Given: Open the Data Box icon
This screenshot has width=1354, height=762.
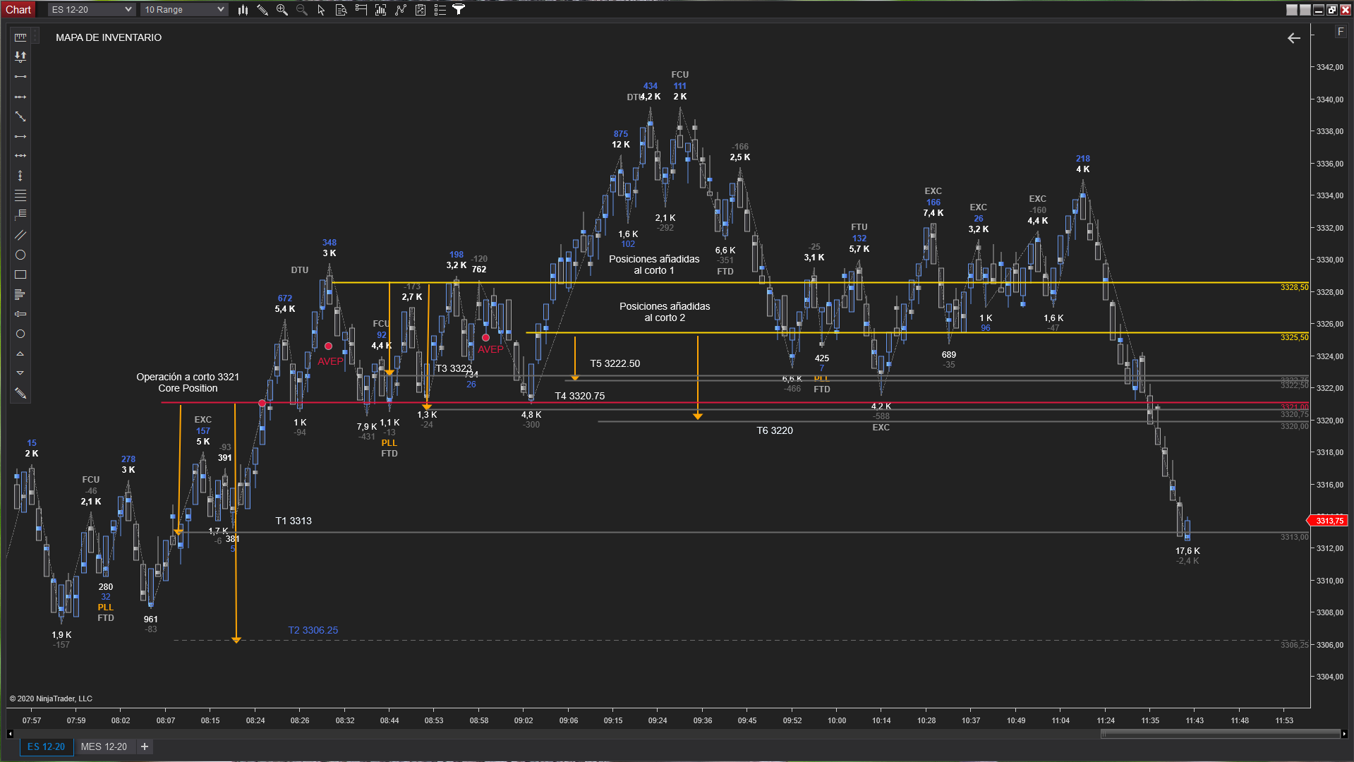Looking at the screenshot, I should (x=341, y=10).
